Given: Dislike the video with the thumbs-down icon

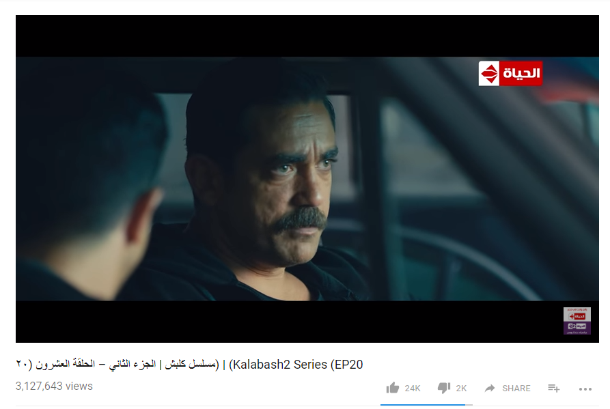Looking at the screenshot, I should point(444,388).
